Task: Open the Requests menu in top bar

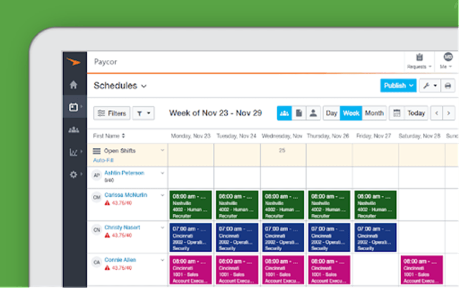Action: (419, 62)
